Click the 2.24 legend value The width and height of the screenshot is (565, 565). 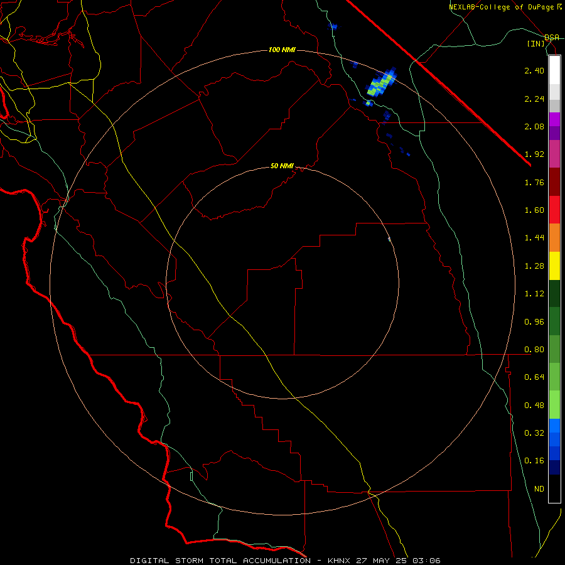[534, 99]
